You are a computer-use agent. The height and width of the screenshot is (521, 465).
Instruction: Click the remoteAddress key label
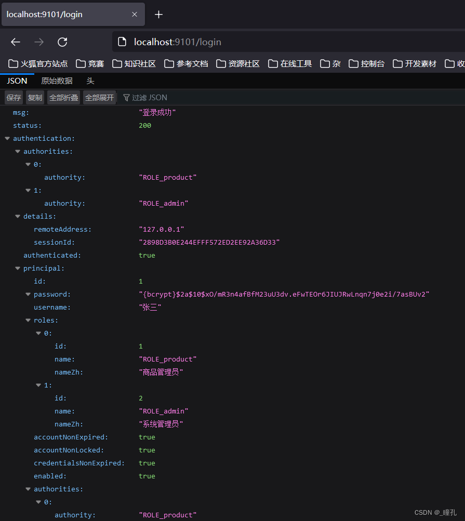[x=62, y=229]
